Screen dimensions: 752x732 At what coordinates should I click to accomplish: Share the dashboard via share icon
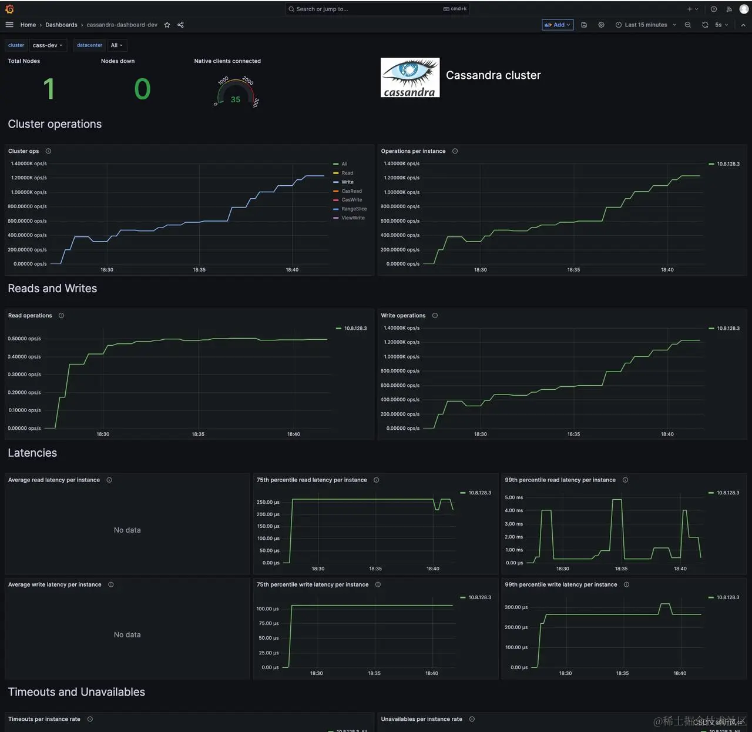(x=180, y=25)
